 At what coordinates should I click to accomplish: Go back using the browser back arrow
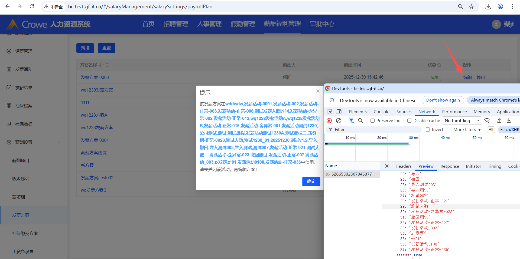pyautogui.click(x=8, y=6)
